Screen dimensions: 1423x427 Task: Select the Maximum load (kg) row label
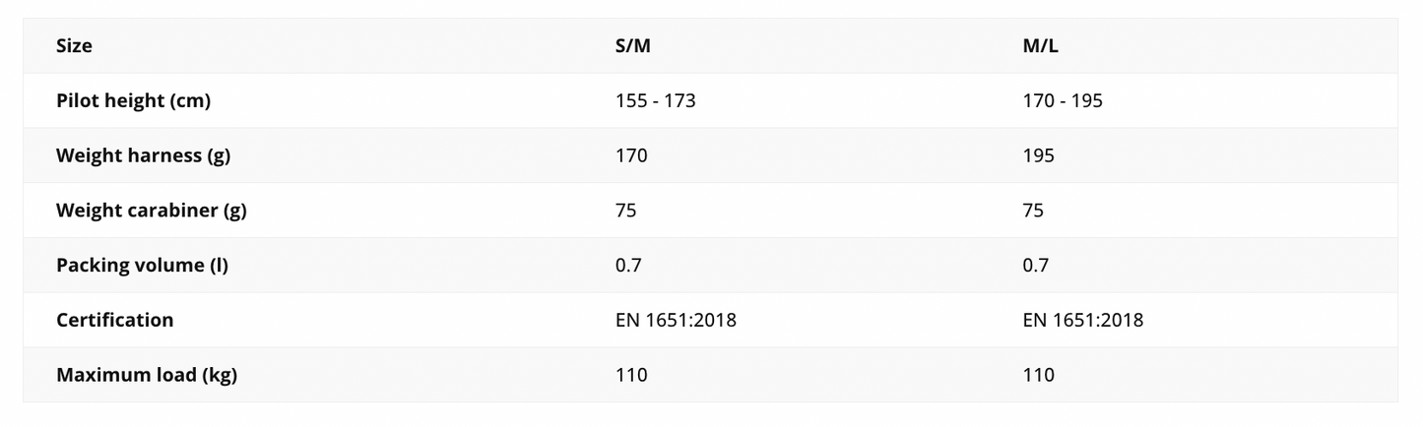[147, 375]
